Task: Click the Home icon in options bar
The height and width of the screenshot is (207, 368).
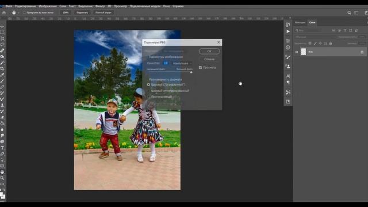Action: [x=4, y=13]
